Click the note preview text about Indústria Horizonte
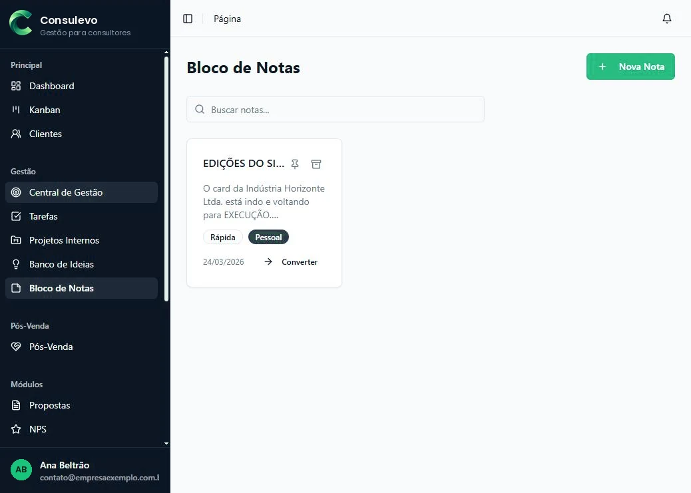This screenshot has width=691, height=493. [264, 202]
